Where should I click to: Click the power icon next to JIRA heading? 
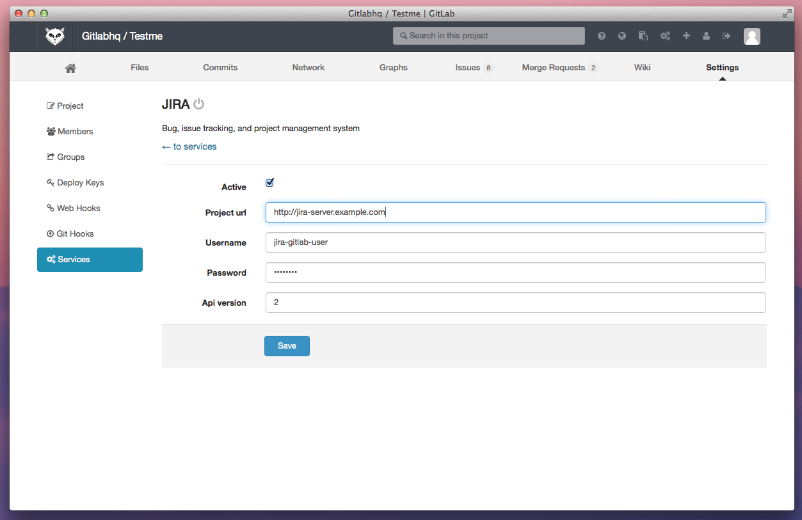(x=198, y=103)
